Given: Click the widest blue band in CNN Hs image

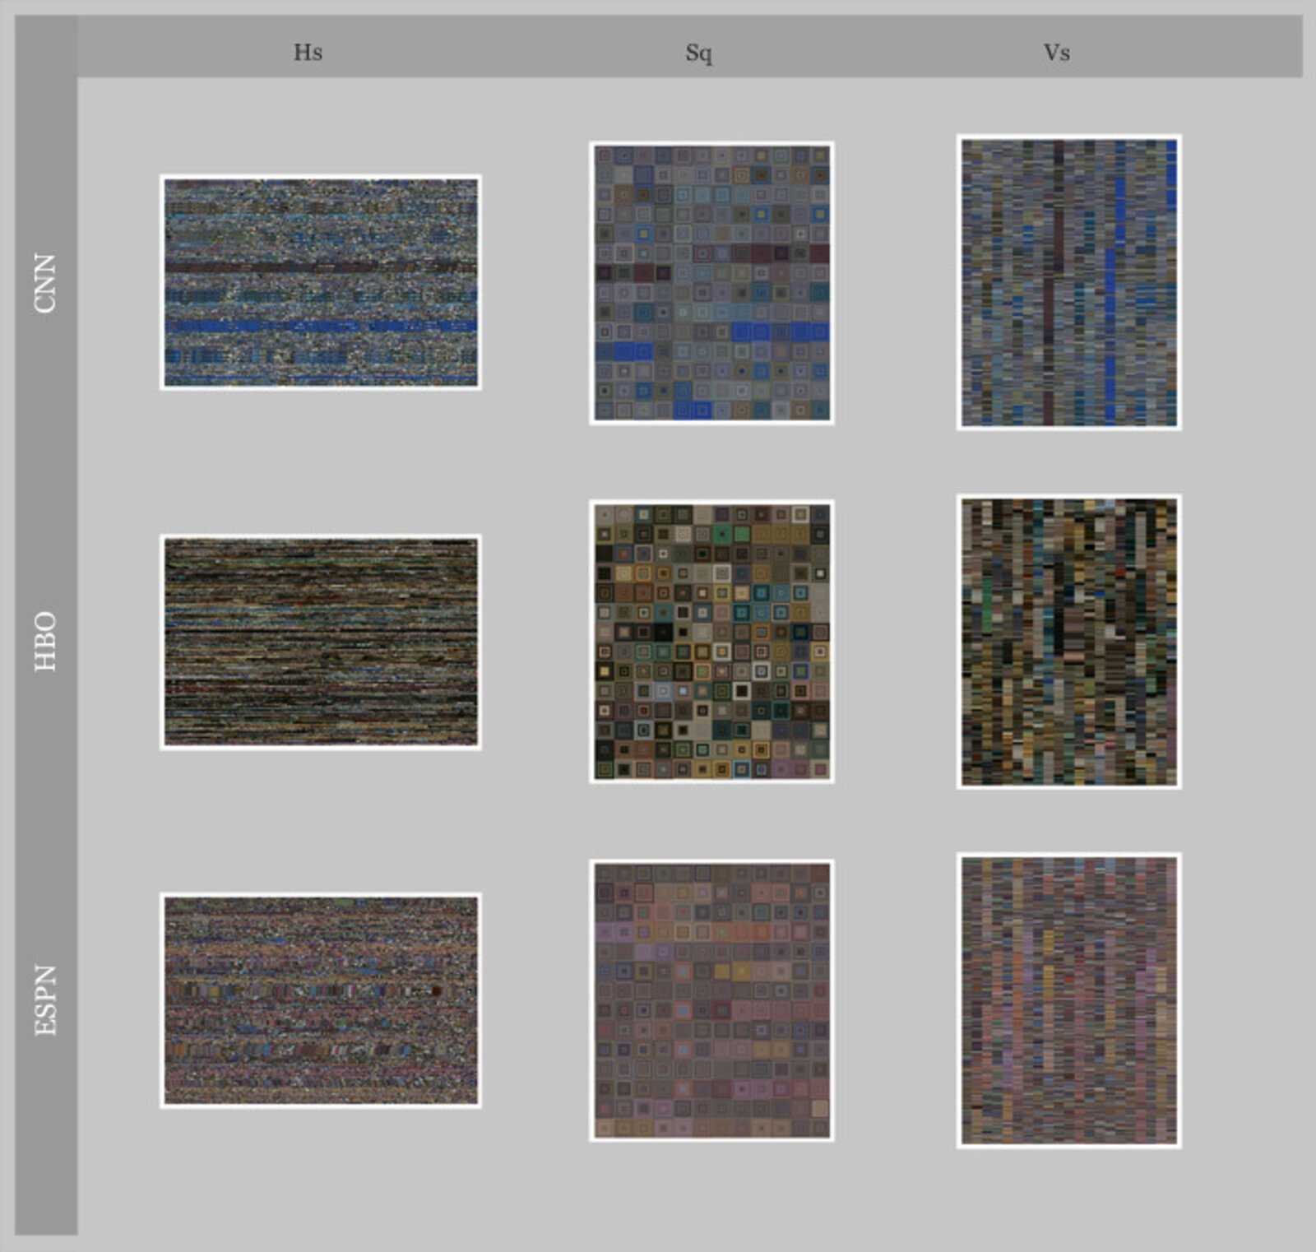Looking at the screenshot, I should [320, 326].
